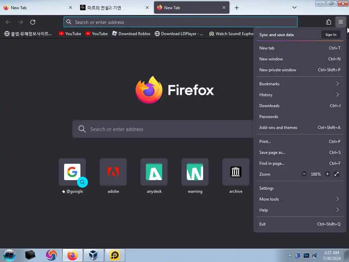Open Watch Sound! Euphonium bookmark
Image resolution: width=349 pixels, height=262 pixels.
[231, 34]
